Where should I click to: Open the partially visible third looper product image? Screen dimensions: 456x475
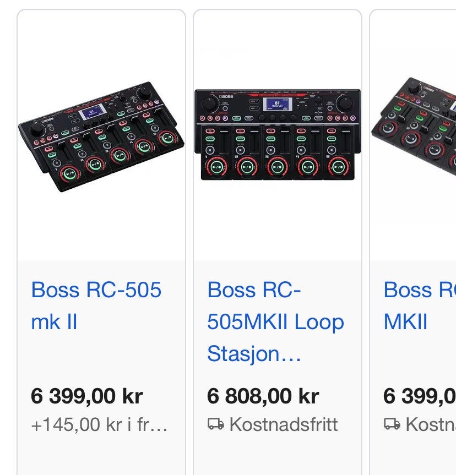[x=414, y=127]
